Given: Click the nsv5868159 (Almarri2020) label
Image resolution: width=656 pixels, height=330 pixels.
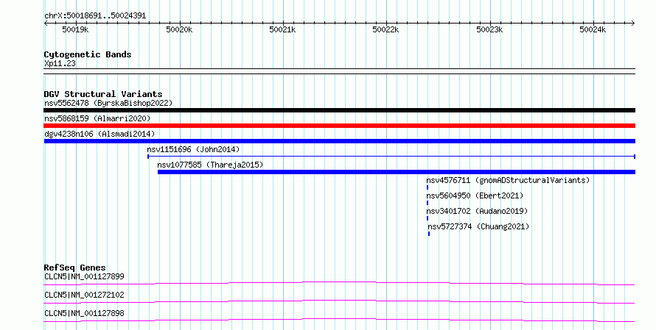Looking at the screenshot, I should (97, 118).
